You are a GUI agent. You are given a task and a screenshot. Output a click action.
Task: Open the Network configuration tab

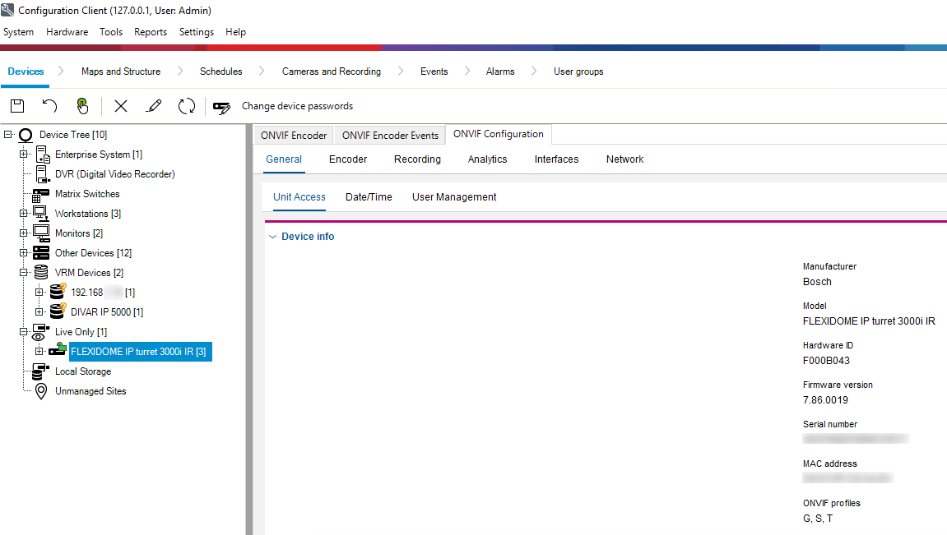624,159
